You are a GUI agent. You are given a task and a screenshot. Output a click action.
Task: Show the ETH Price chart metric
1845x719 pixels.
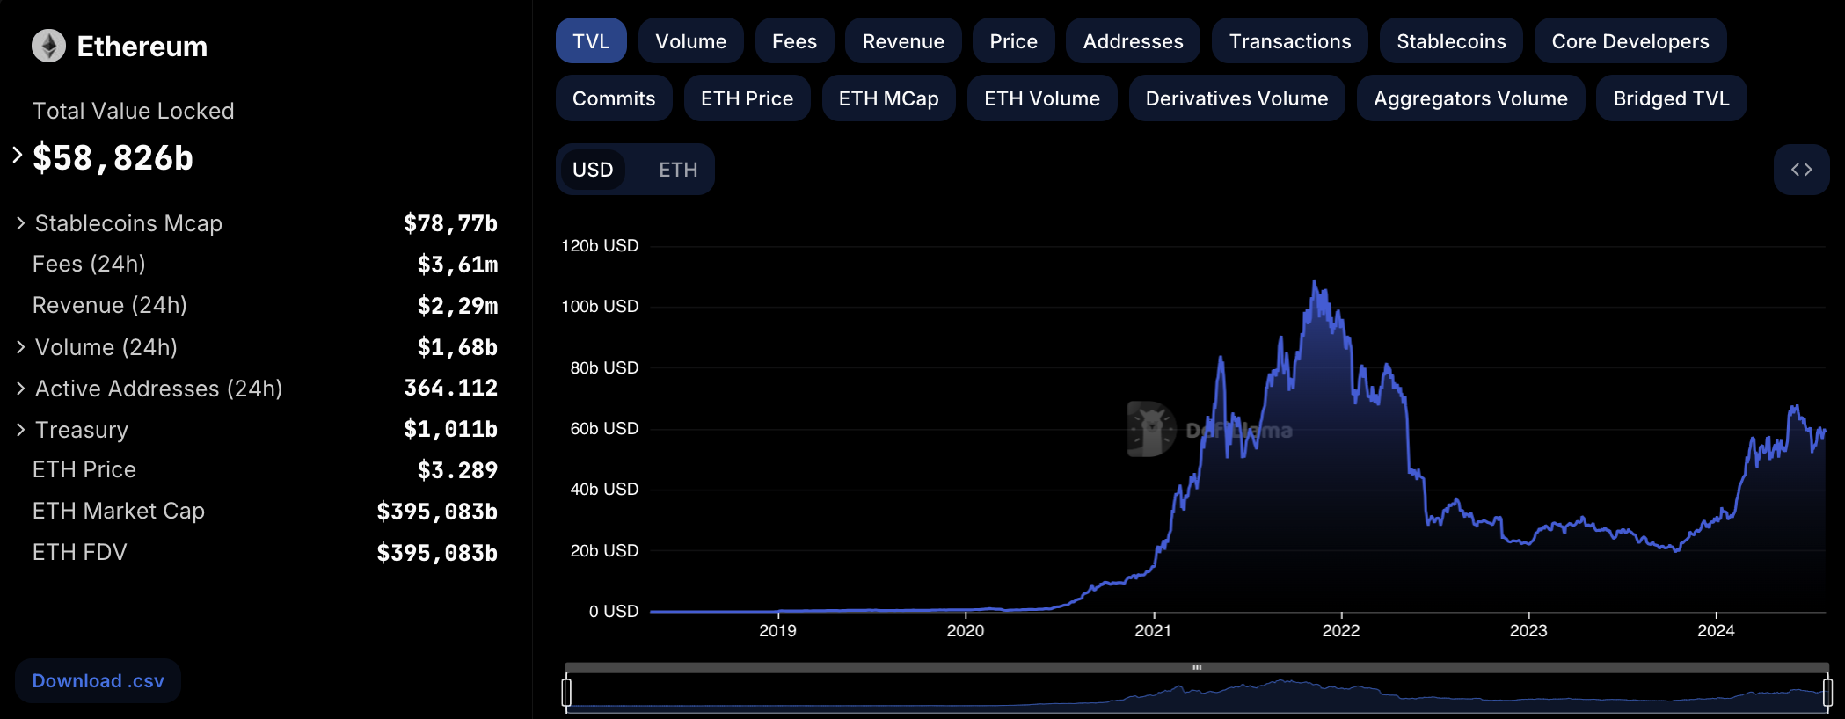pyautogui.click(x=747, y=98)
